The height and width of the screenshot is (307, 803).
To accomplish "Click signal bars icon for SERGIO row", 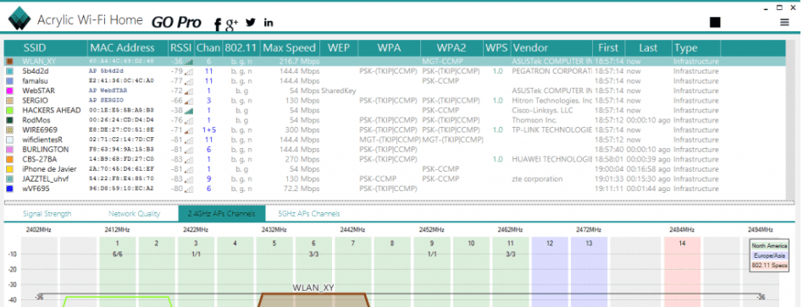I will coord(189,101).
